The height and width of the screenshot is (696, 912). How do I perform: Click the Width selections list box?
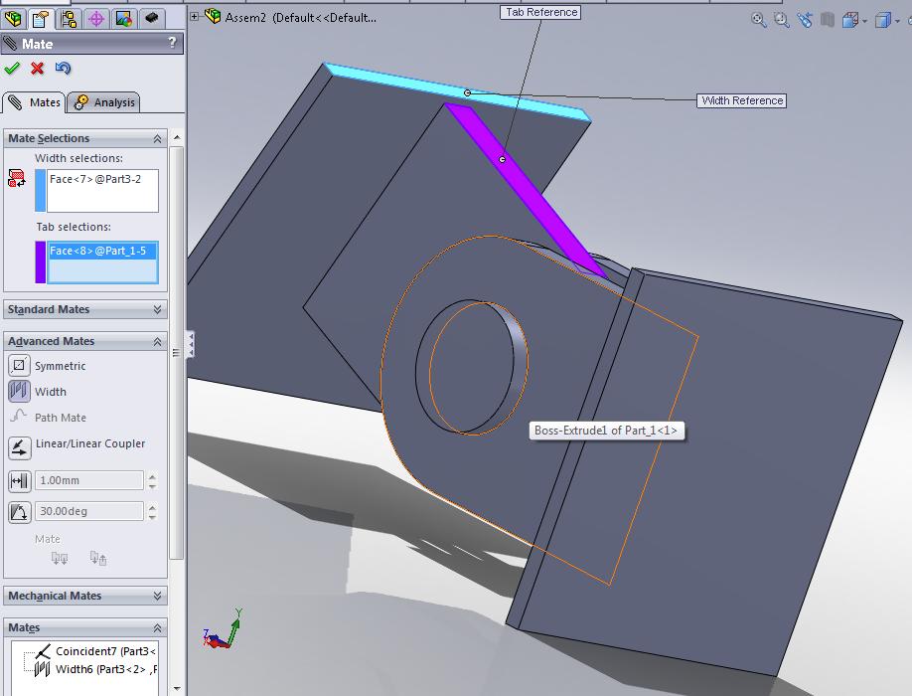pos(102,190)
